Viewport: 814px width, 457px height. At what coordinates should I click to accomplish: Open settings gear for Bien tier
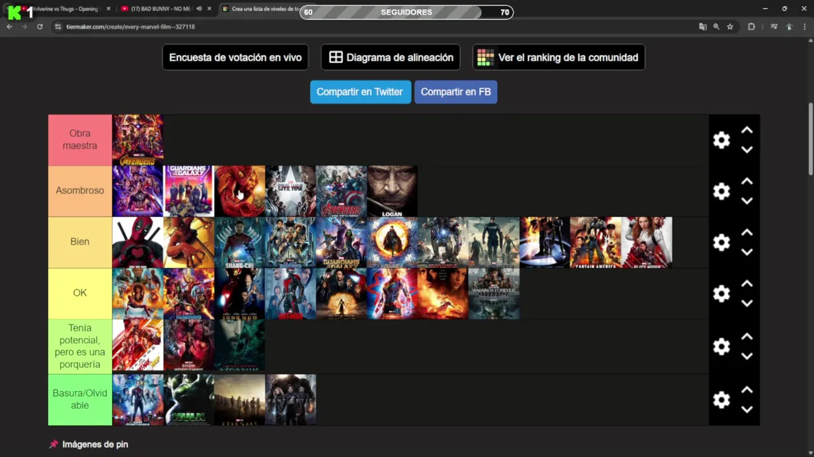pyautogui.click(x=721, y=242)
